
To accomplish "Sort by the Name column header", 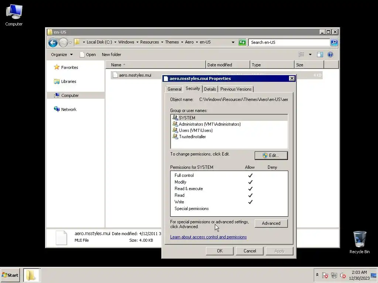I will tap(156, 65).
